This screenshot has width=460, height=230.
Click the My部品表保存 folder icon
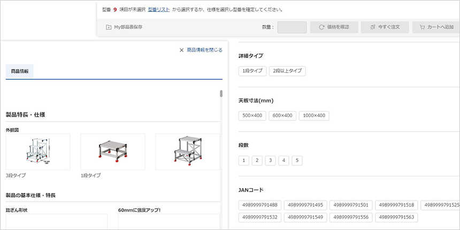pyautogui.click(x=109, y=27)
